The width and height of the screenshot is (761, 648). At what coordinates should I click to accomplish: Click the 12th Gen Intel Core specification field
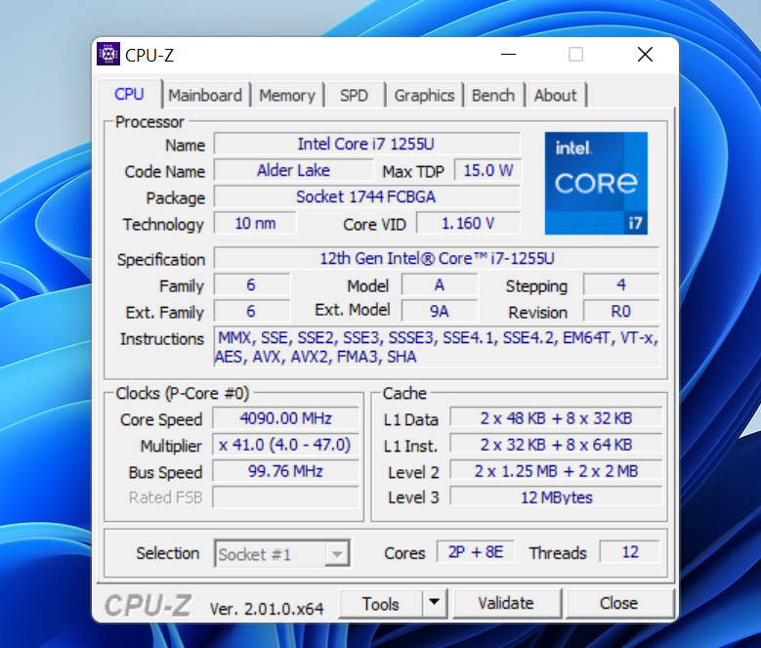click(437, 258)
